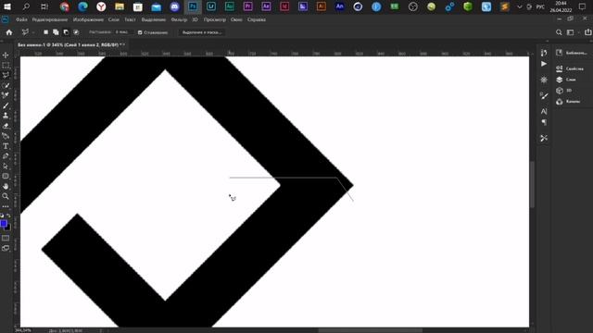Viewport: 593px width, 333px height.
Task: Select the Zoom tool in the toolbox
Action: (x=6, y=196)
